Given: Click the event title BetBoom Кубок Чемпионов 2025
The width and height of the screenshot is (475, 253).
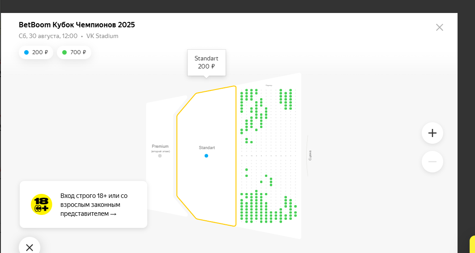Looking at the screenshot, I should click(x=77, y=25).
